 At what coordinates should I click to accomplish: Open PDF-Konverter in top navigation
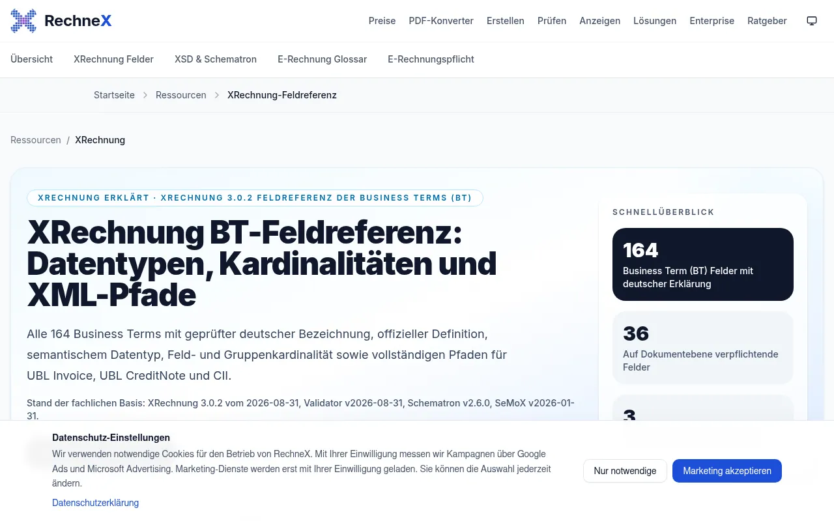[441, 21]
